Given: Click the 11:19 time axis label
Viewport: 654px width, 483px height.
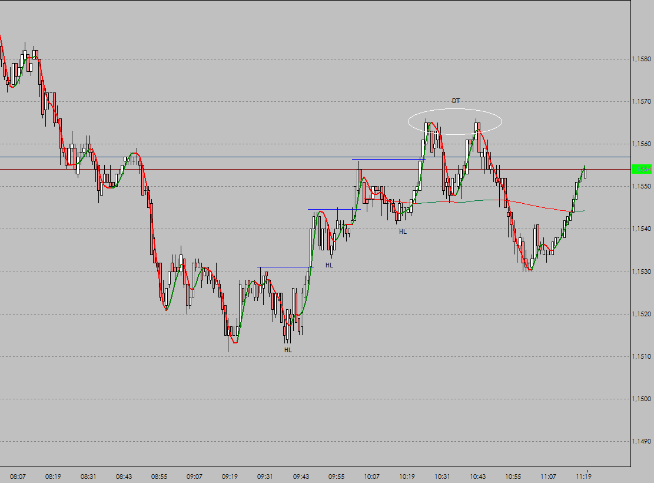Looking at the screenshot, I should (x=583, y=477).
